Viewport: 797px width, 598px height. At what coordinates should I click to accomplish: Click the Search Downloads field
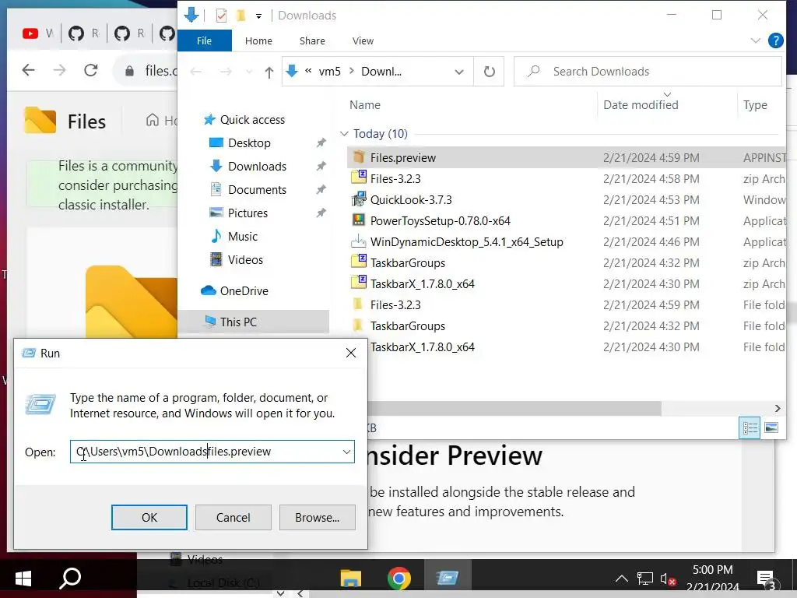pyautogui.click(x=648, y=72)
